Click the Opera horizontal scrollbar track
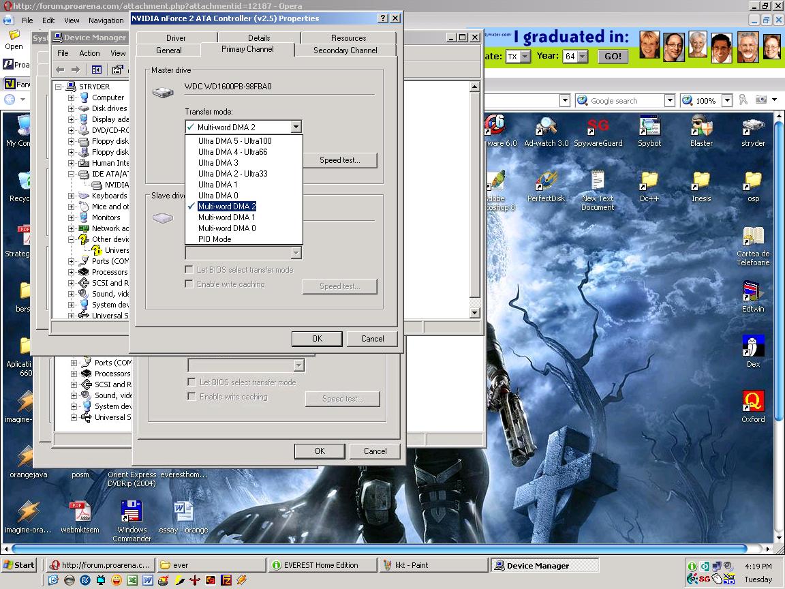 [380, 548]
